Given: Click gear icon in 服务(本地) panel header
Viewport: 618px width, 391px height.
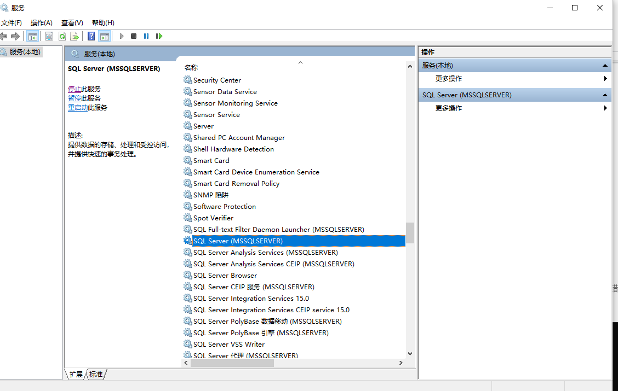Looking at the screenshot, I should pos(75,54).
